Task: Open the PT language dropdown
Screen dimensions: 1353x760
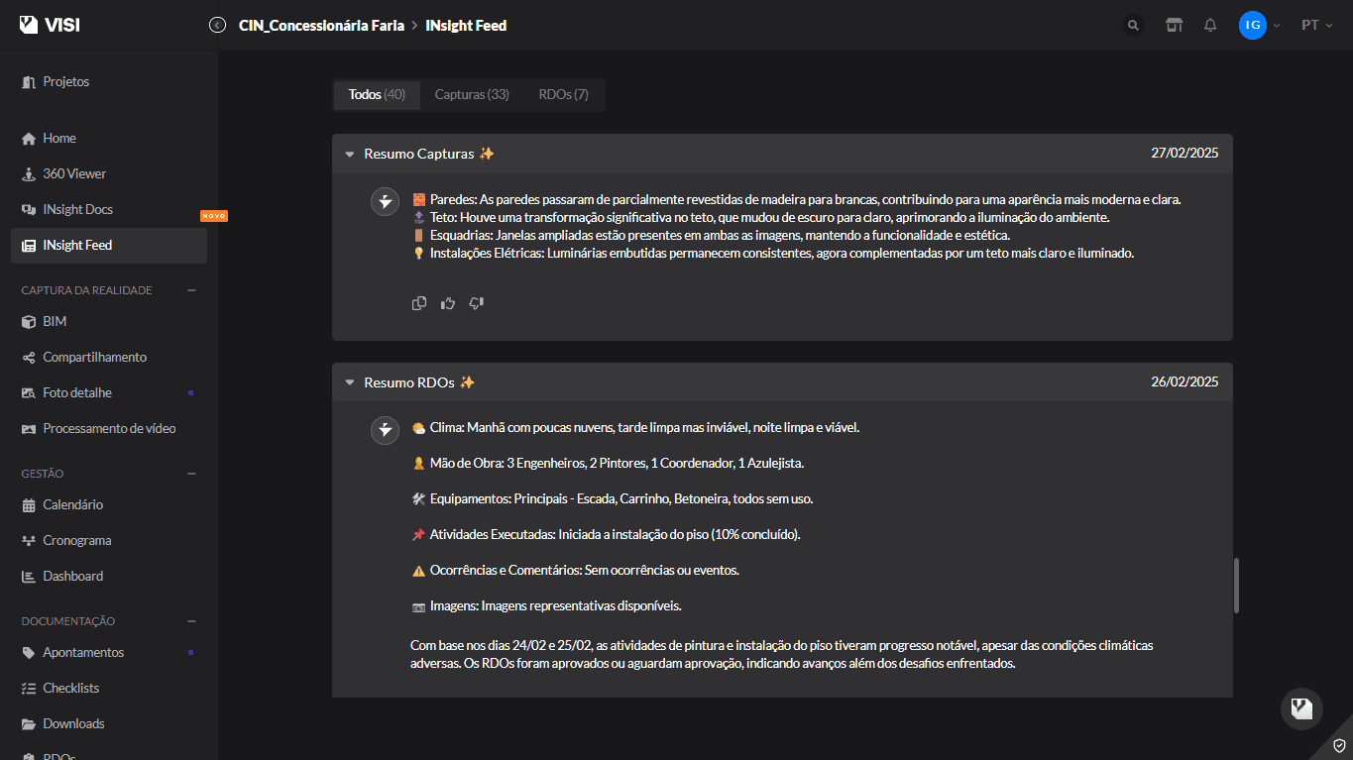Action: click(x=1316, y=26)
